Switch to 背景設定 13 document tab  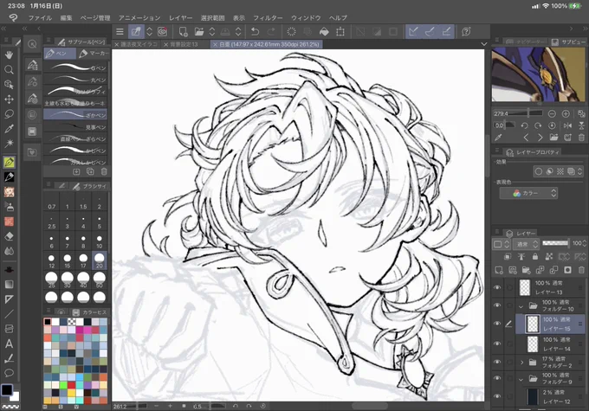(x=184, y=44)
